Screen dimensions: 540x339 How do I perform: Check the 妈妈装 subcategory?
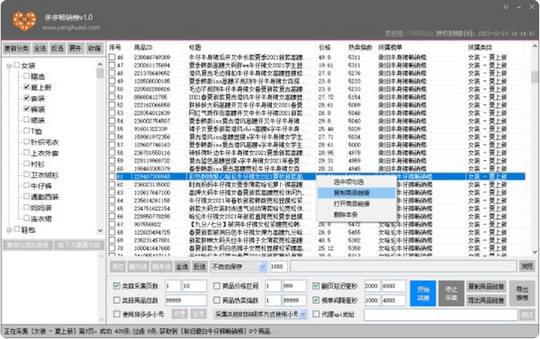point(26,208)
